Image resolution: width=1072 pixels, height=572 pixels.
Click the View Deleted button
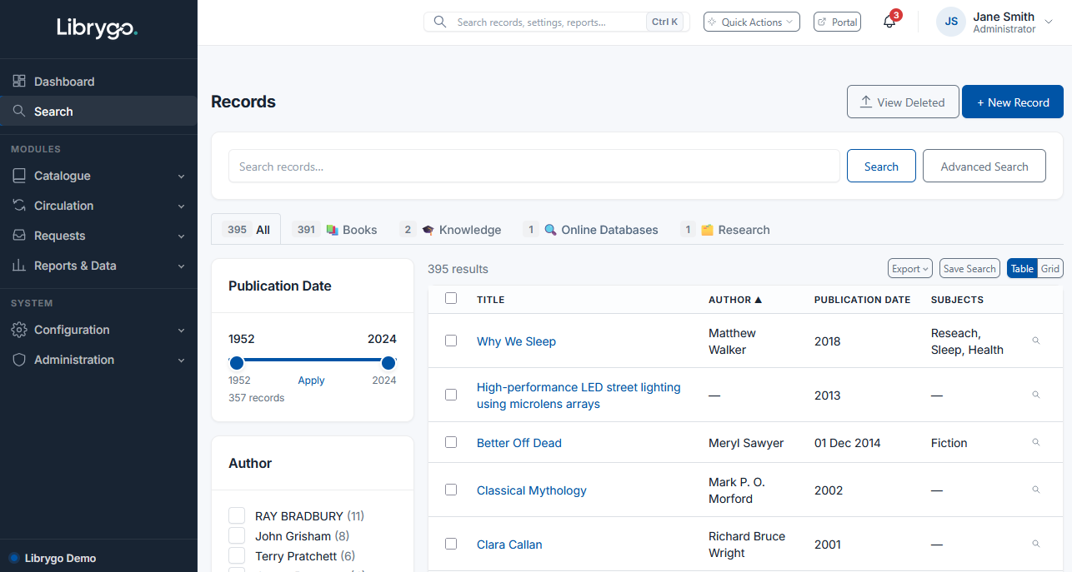coord(903,102)
